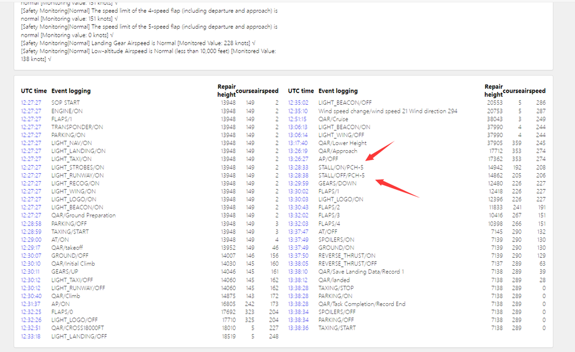The image size is (575, 352).
Task: Click the 12:28:58 time link for PARKING/OFF
Action: point(31,223)
